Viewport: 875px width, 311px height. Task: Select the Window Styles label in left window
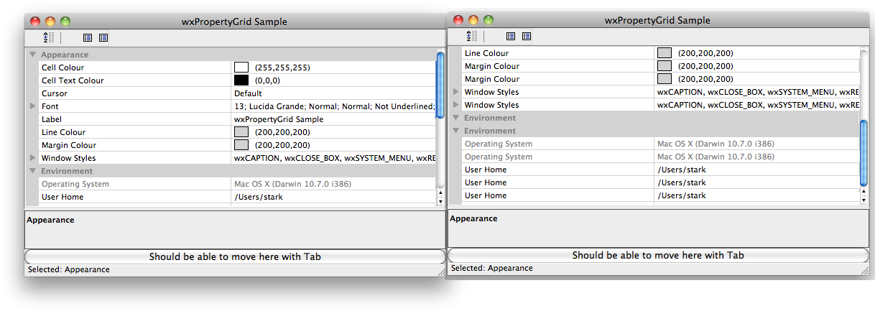point(68,158)
